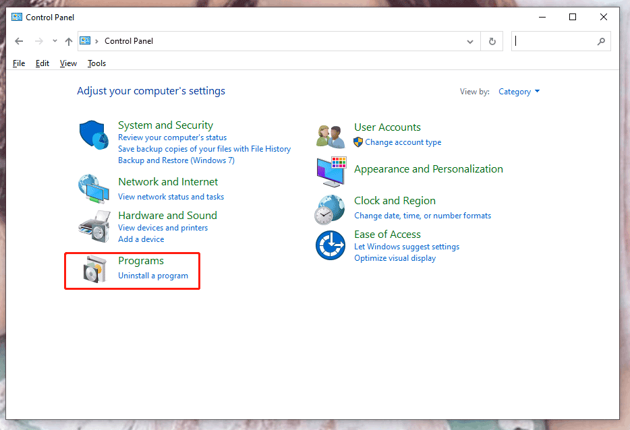Click the Control Panel title bar icon
This screenshot has height=430, width=630.
(17, 17)
